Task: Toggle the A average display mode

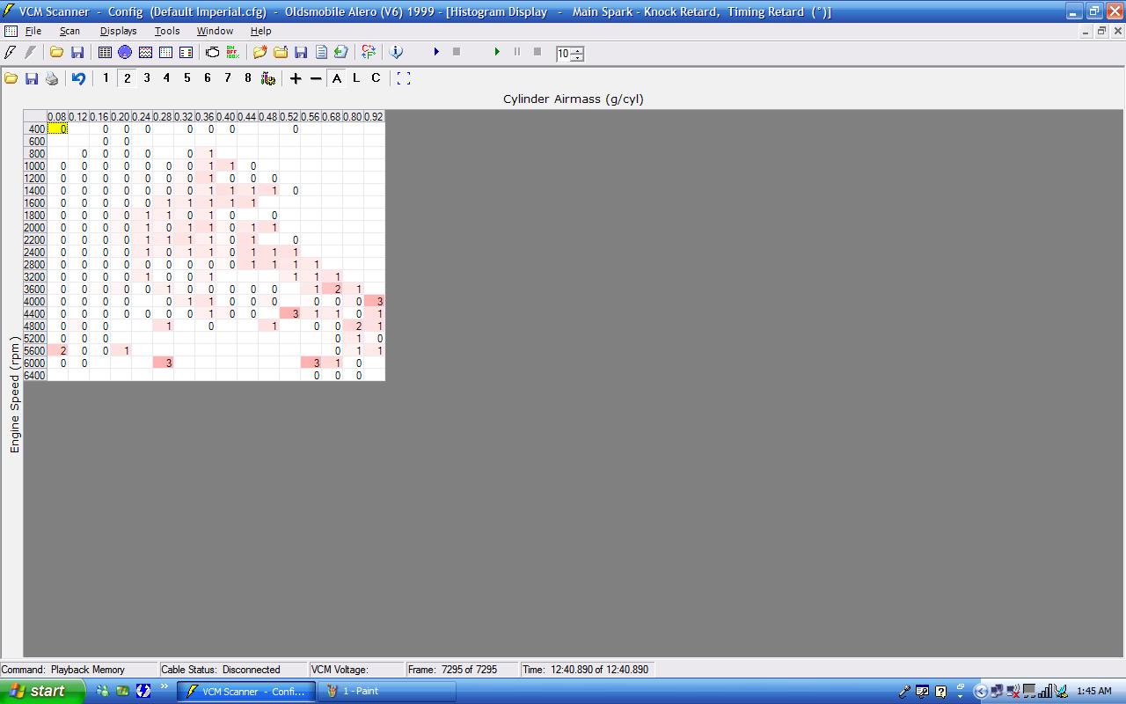Action: point(337,78)
